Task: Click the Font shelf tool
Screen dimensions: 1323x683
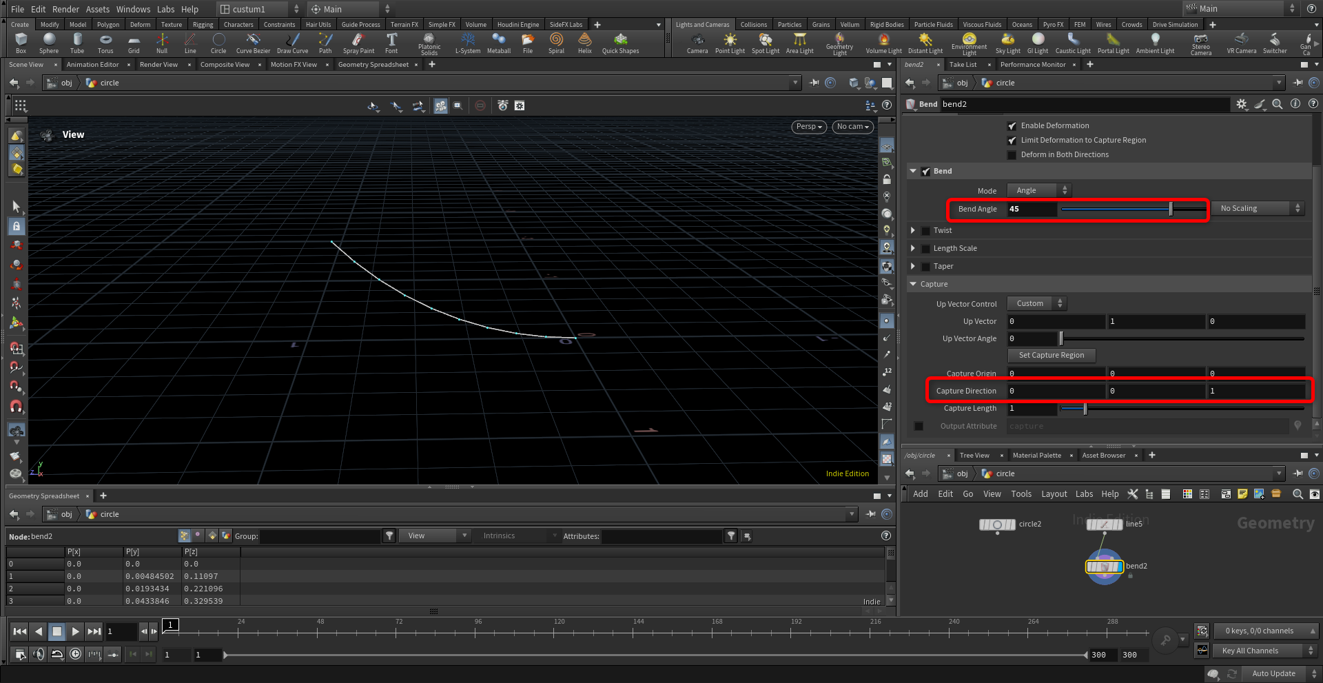Action: tap(391, 42)
